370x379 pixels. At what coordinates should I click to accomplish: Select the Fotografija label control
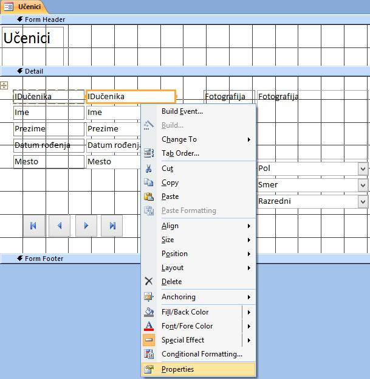coord(229,97)
